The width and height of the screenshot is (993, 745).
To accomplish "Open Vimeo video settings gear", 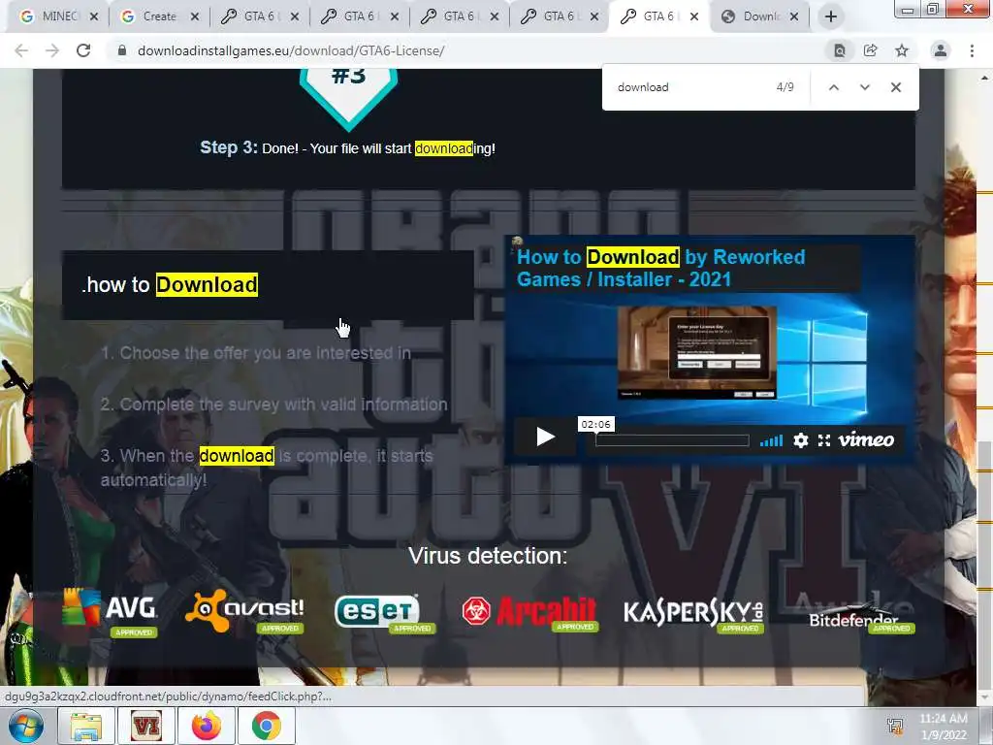I will [801, 440].
